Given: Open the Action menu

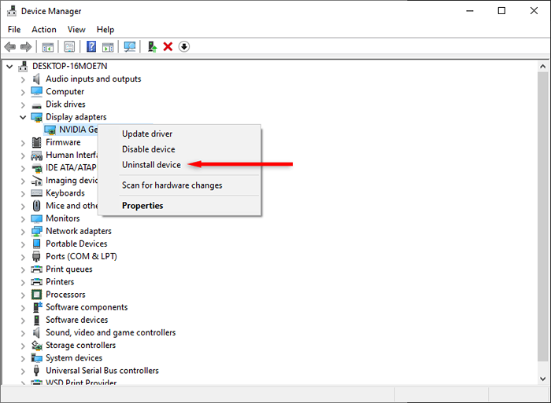Looking at the screenshot, I should [44, 30].
